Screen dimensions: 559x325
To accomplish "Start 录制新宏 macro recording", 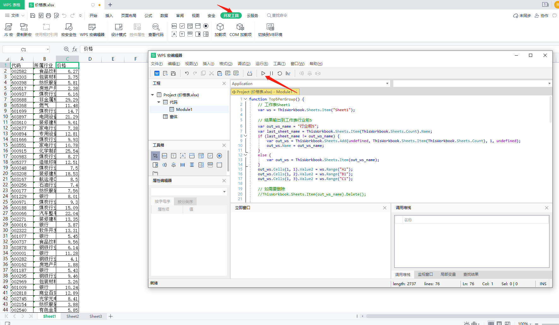I will [x=24, y=30].
